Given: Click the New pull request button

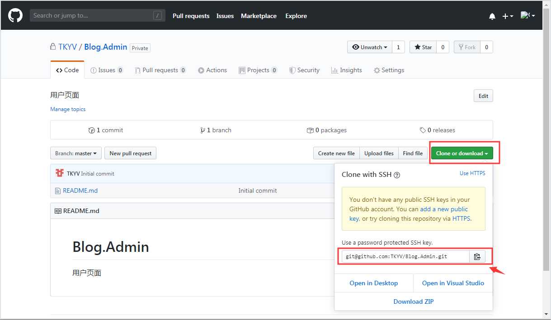Looking at the screenshot, I should (x=130, y=153).
